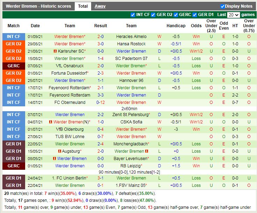Click the GER D1 badge for 22/05/21 match
Image resolution: width=257 pixels, height=213 pixels.
point(14,144)
